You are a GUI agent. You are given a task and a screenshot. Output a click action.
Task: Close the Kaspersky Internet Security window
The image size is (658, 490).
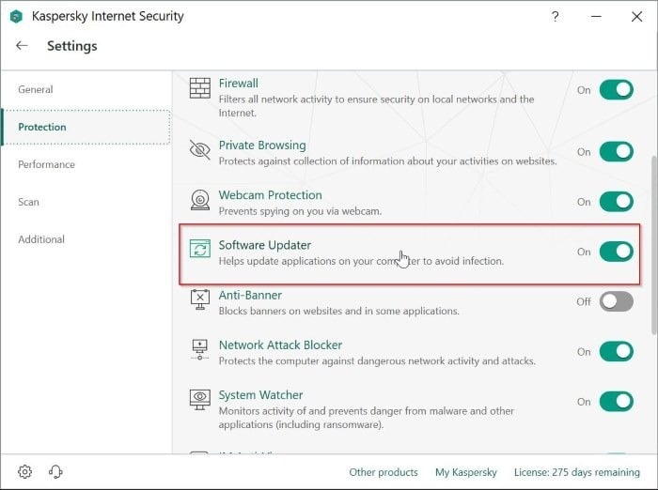636,17
